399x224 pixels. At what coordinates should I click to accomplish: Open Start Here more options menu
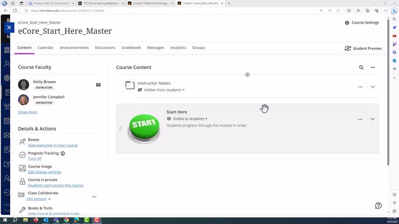360,119
